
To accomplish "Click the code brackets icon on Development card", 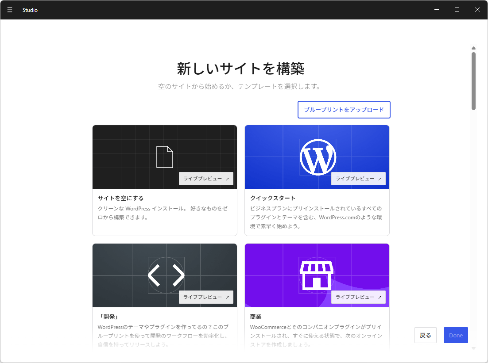I will coord(166,275).
